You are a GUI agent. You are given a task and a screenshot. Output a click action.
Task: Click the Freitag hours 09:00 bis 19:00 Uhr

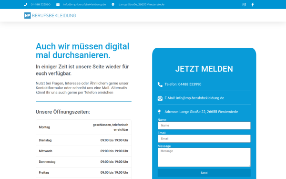pos(114,173)
